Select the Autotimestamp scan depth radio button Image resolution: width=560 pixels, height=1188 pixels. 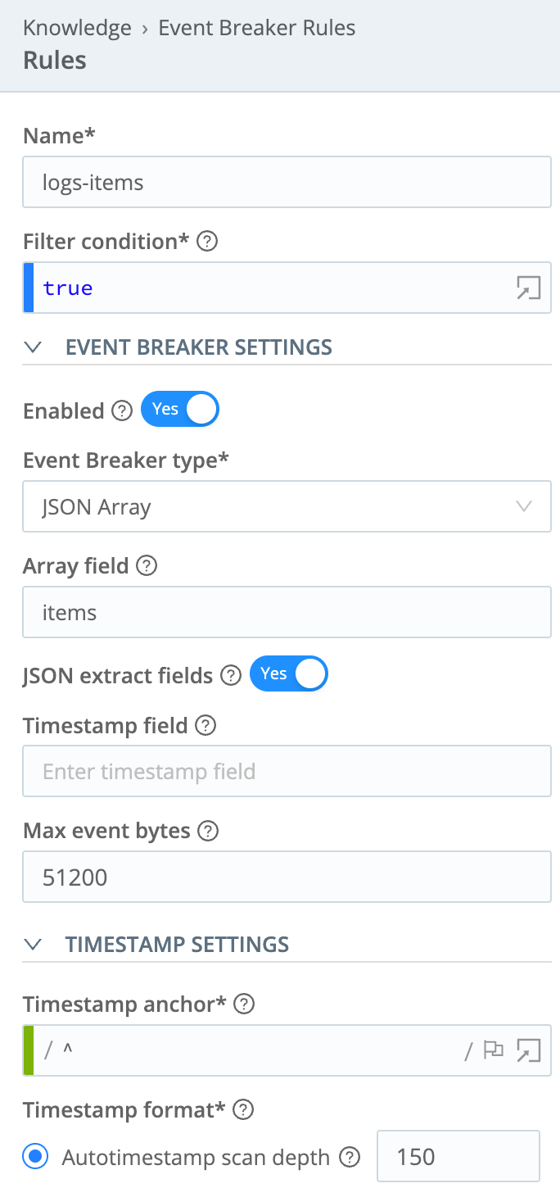point(34,1156)
